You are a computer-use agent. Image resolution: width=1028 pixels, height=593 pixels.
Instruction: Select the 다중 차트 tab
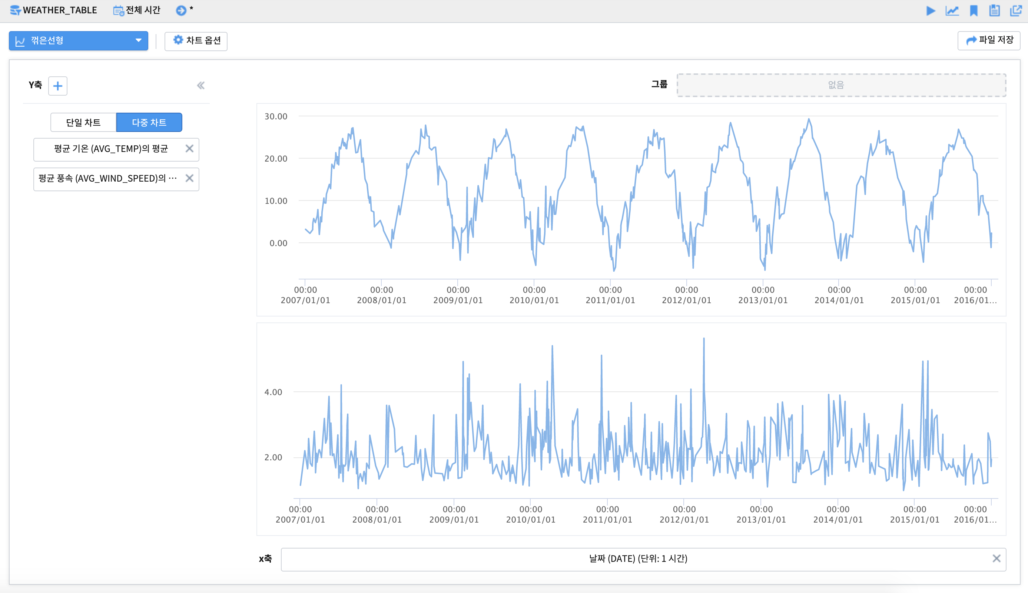point(149,122)
